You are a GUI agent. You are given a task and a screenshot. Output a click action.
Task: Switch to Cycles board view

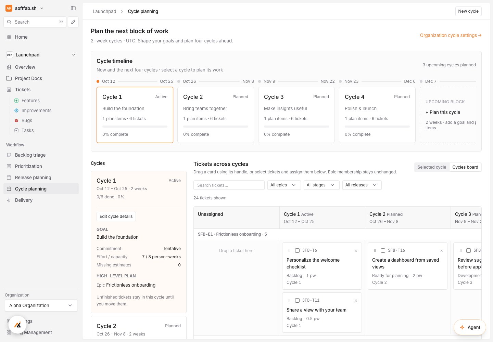(x=465, y=167)
